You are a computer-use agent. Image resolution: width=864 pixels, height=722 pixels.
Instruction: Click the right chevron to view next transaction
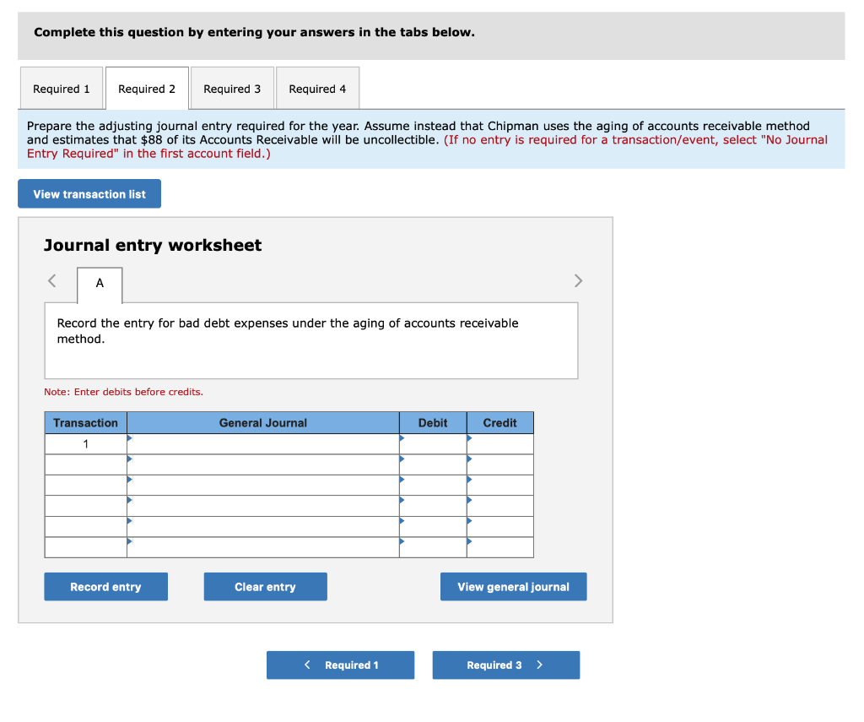coord(578,280)
